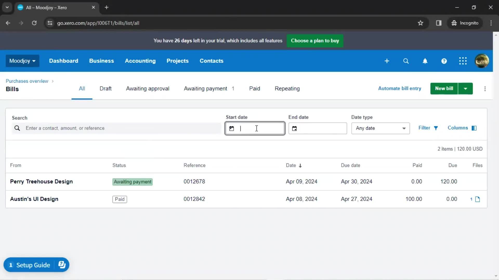Viewport: 499px width, 280px height.
Task: Sort by the Reference column header
Action: point(194,165)
